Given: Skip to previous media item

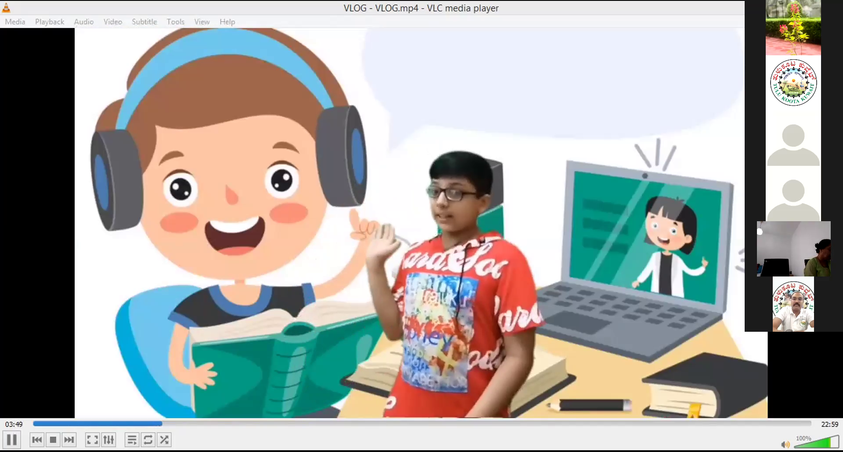Looking at the screenshot, I should click(x=37, y=440).
